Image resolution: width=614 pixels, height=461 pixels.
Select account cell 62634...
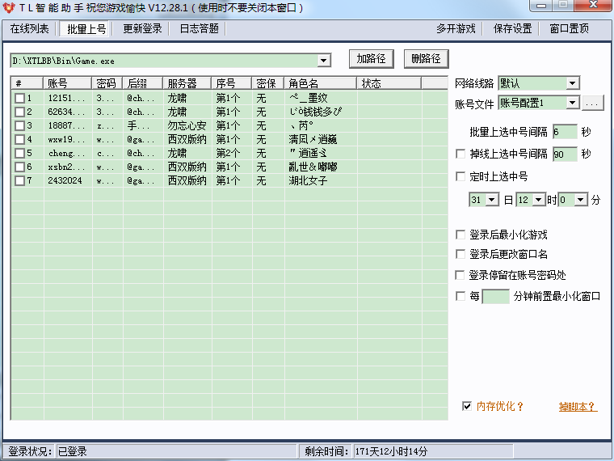(x=66, y=112)
